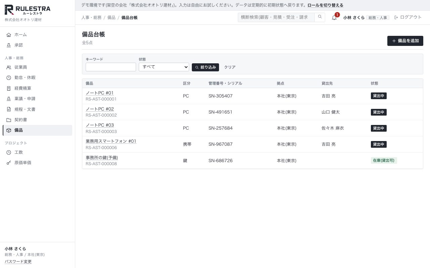Focus the キーワード input field
The width and height of the screenshot is (430, 268).
pyautogui.click(x=111, y=67)
